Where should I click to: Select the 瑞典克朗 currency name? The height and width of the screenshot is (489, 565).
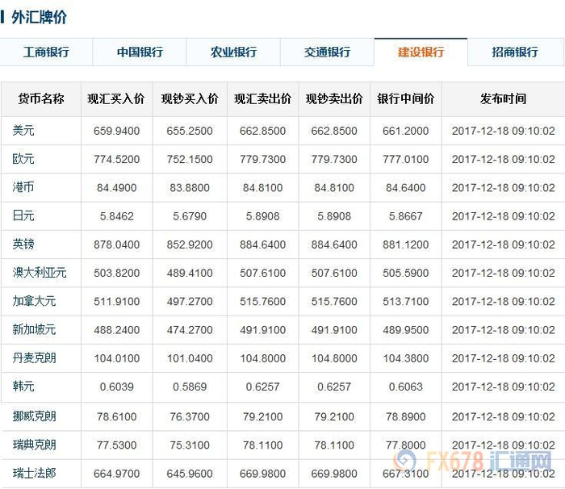(34, 445)
